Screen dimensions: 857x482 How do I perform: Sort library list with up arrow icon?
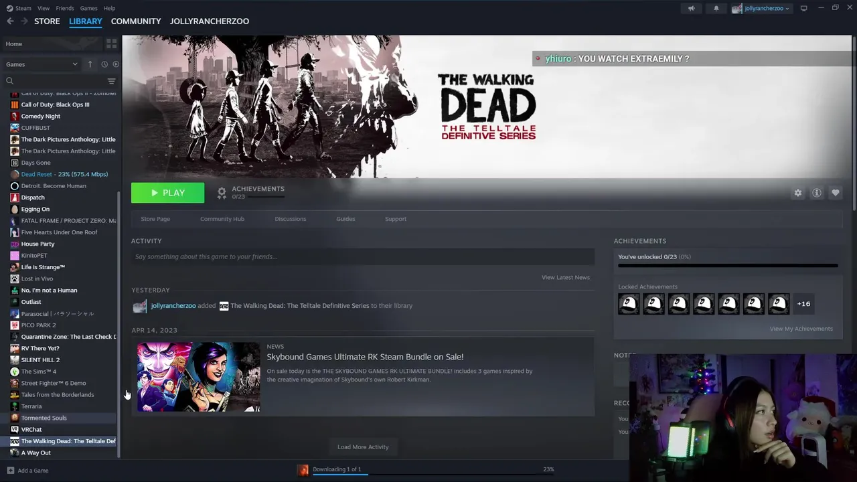(90, 64)
